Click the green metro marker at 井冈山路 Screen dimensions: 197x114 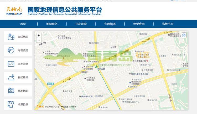(96, 67)
